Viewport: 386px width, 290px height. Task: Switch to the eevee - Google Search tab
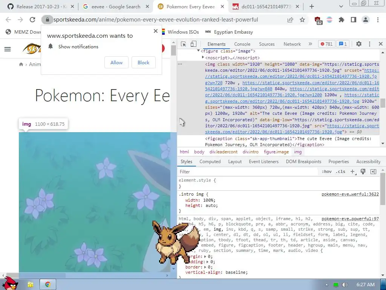[x=116, y=7]
